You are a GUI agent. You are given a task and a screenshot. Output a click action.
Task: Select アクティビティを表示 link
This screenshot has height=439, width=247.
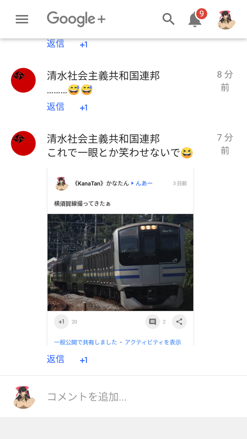pos(153,342)
